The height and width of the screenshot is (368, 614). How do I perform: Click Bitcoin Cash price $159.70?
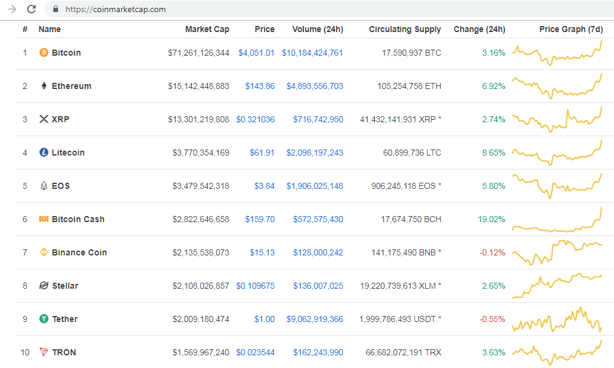tap(260, 219)
